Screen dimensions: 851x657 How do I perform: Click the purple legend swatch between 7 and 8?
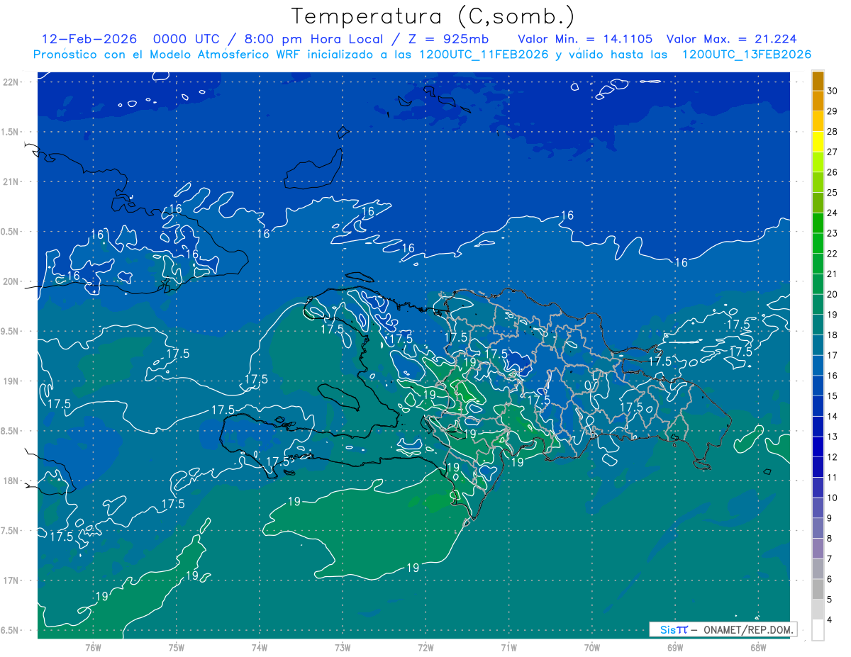[x=818, y=549]
